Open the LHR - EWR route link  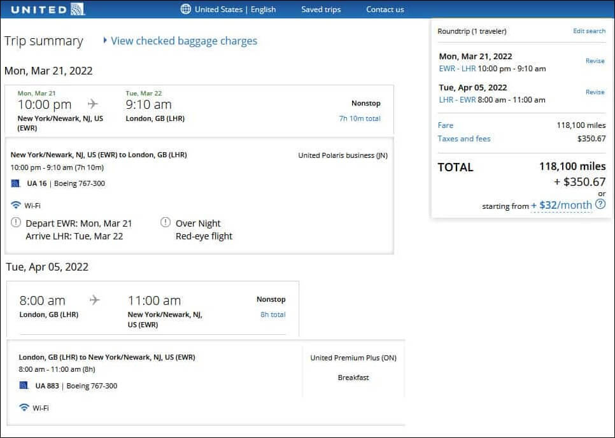pyautogui.click(x=457, y=99)
